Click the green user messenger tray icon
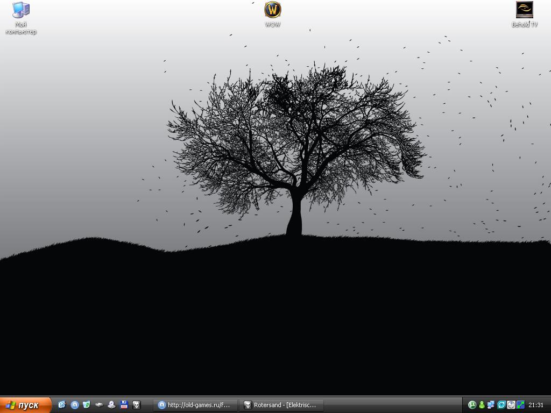 pyautogui.click(x=482, y=405)
